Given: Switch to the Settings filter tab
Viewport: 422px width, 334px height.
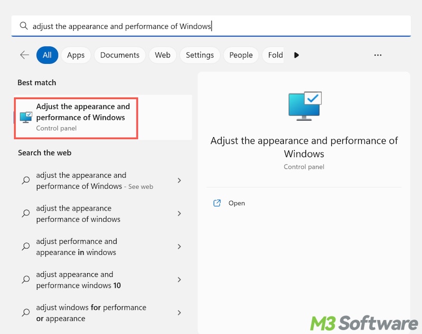Looking at the screenshot, I should click(x=199, y=55).
